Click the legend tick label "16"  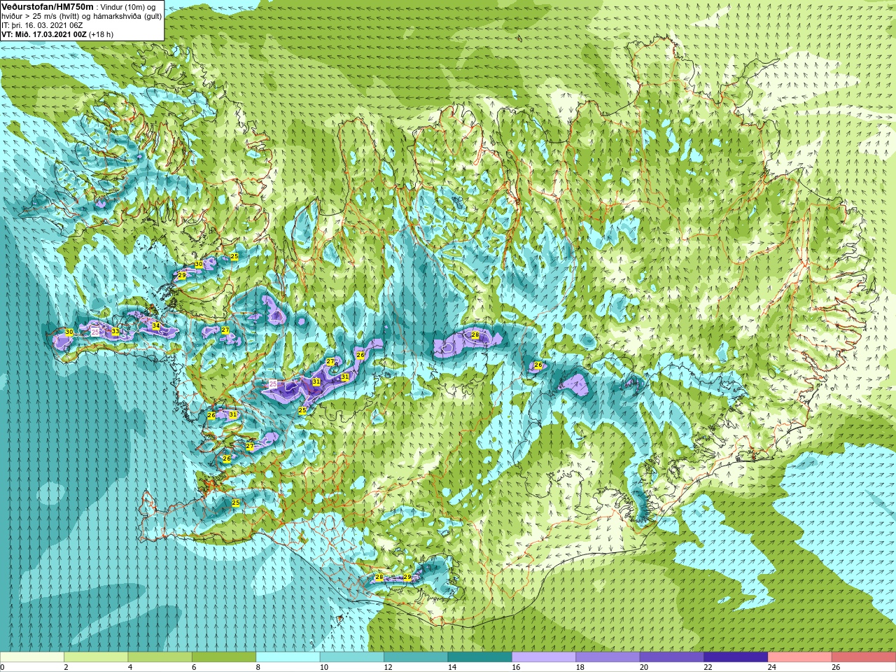515,667
